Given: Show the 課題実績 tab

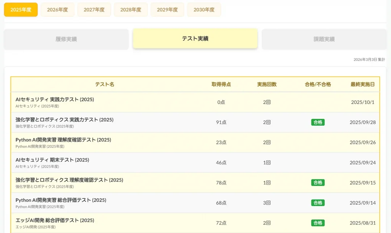Looking at the screenshot, I should (x=324, y=39).
